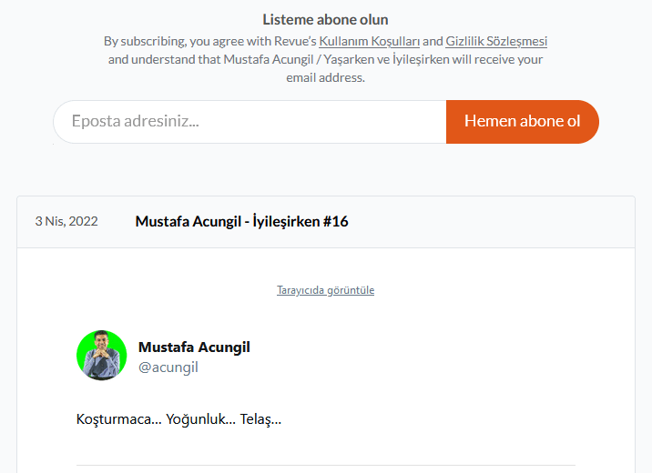Click the "email address." disclaimer text
This screenshot has height=473, width=652.
(325, 77)
